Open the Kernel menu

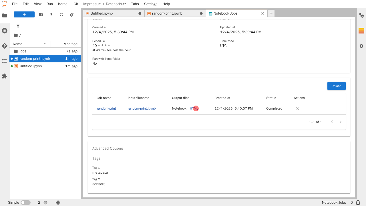coord(63,4)
